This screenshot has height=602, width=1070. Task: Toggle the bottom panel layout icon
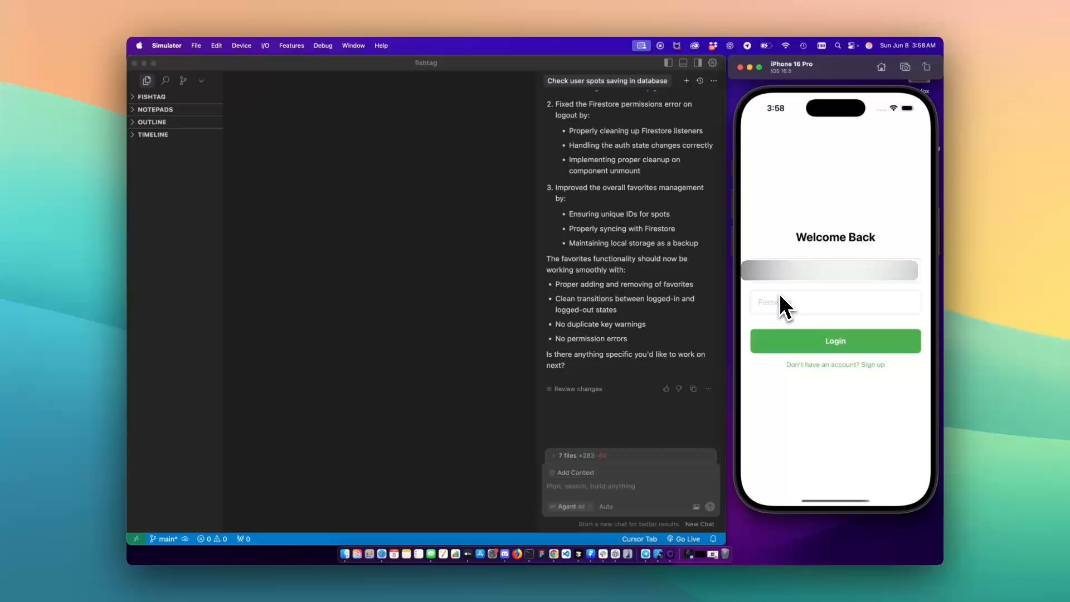[683, 63]
